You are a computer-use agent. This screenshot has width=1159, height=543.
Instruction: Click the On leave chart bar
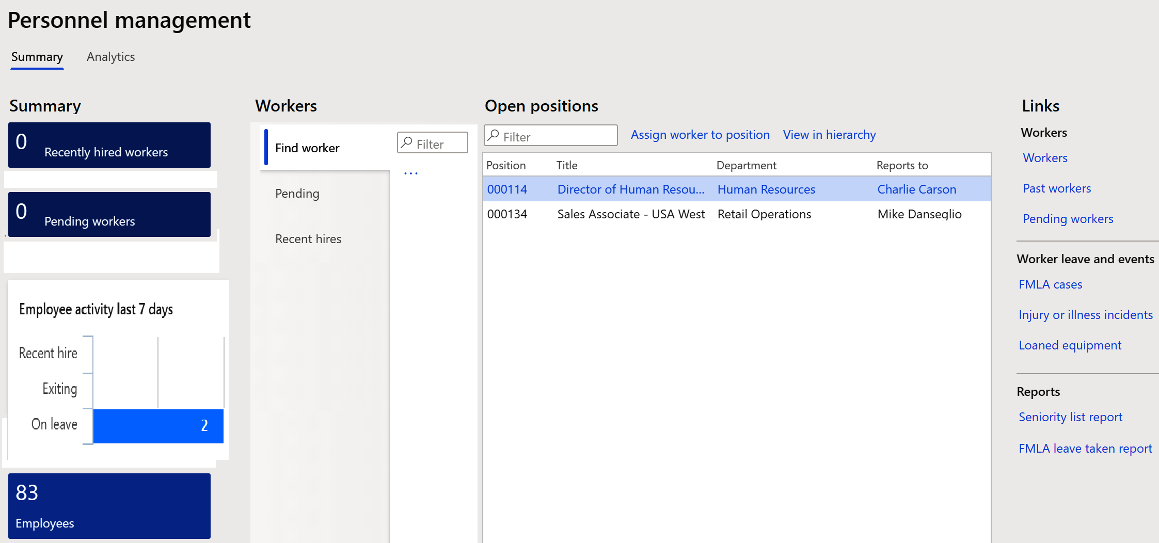coord(158,426)
